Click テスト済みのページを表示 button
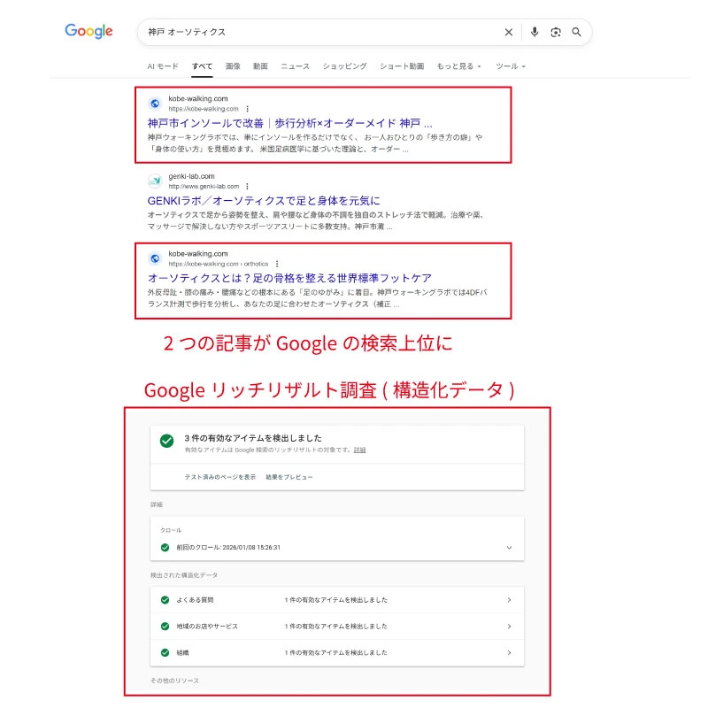This screenshot has height=708, width=708. 219,477
